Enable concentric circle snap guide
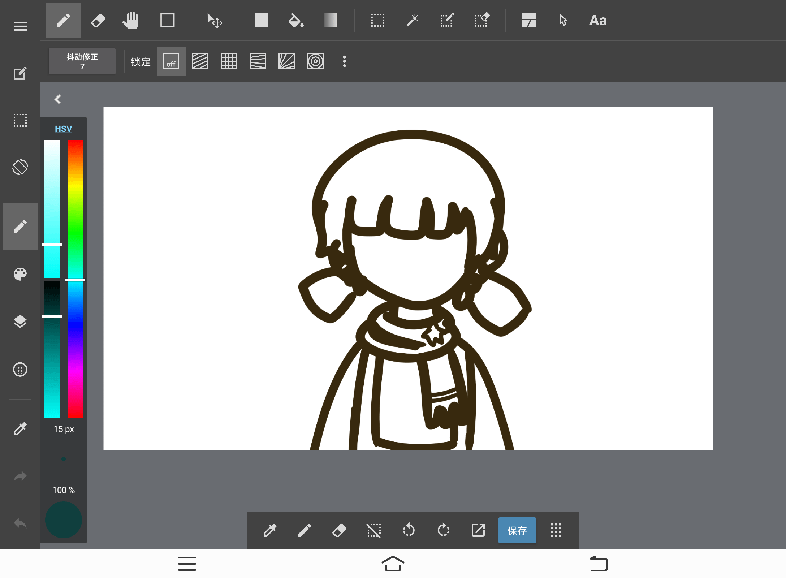Image resolution: width=786 pixels, height=578 pixels. (x=315, y=61)
